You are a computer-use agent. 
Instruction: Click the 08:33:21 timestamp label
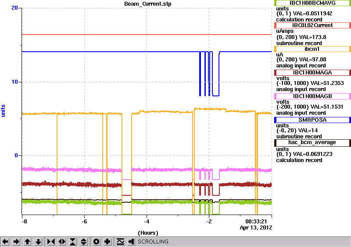256,222
